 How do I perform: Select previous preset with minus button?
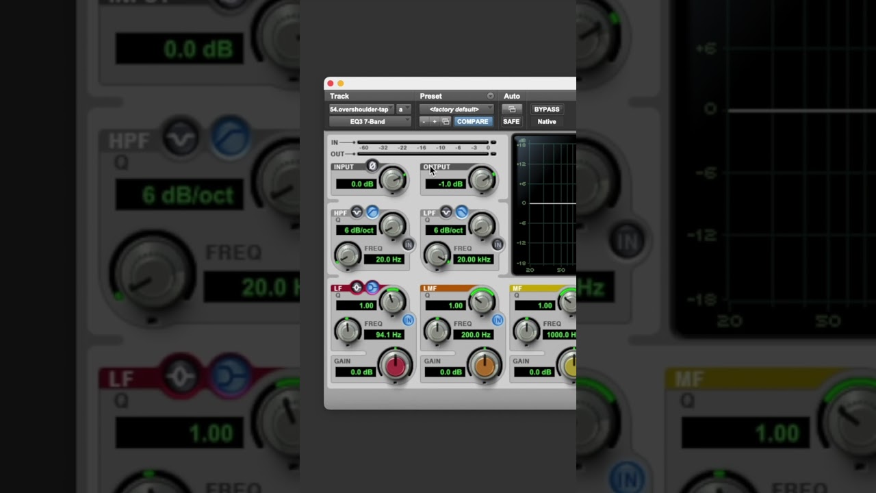[x=424, y=121]
